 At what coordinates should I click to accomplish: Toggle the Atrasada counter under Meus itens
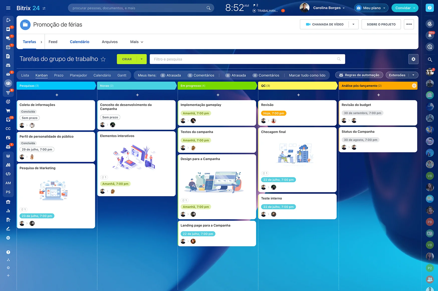coord(171,75)
